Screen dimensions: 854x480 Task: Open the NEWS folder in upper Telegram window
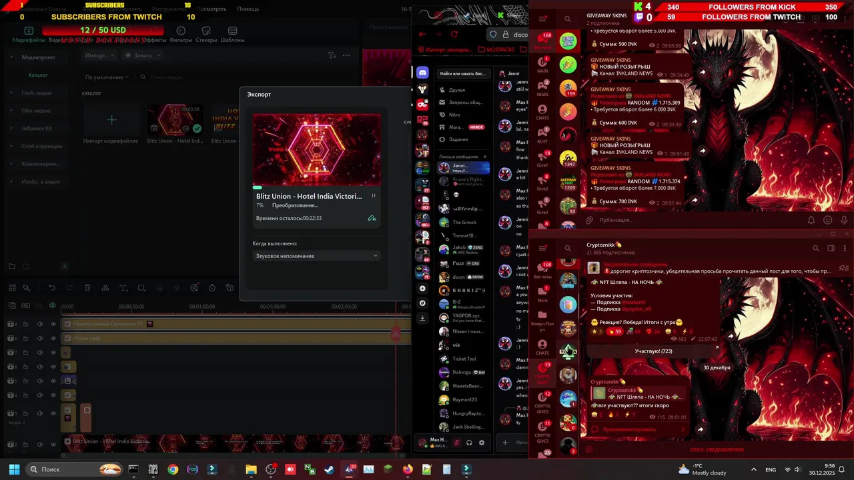542,88
